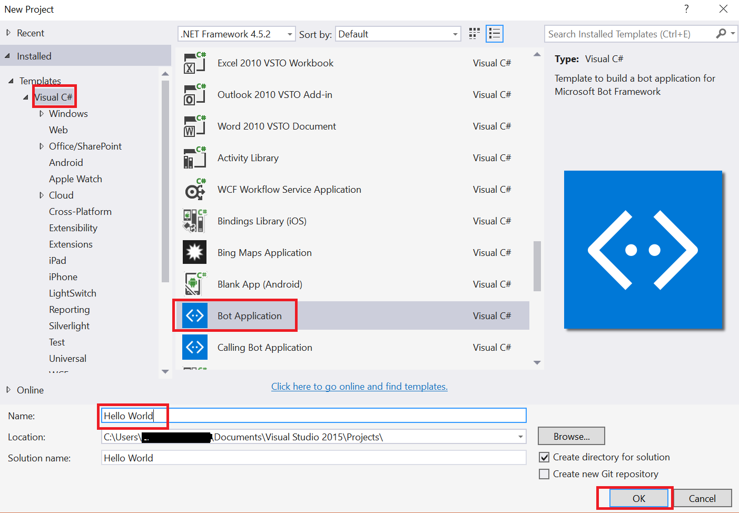Click category tree scroll up arrow
This screenshot has width=739, height=513.
pos(165,74)
